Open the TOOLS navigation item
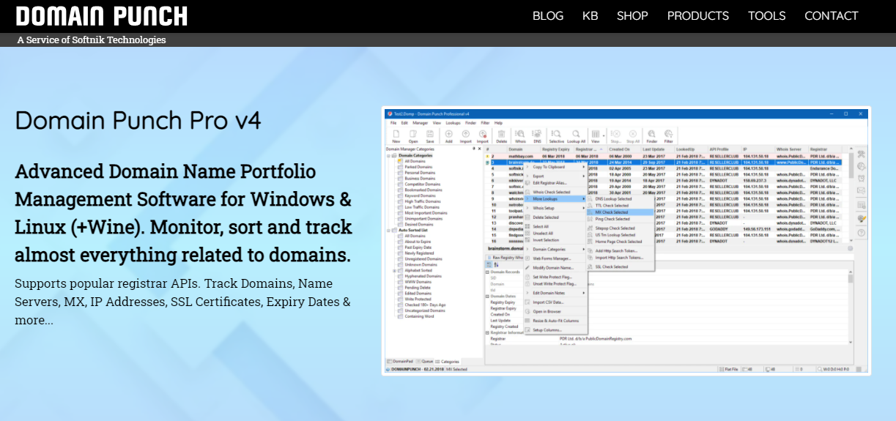This screenshot has height=421, width=896. click(x=766, y=16)
